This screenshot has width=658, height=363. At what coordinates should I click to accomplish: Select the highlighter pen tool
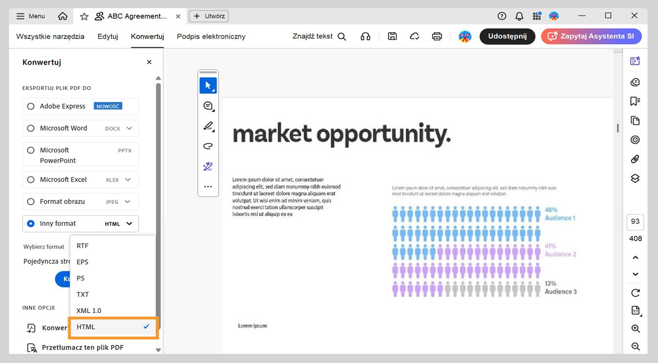click(208, 126)
